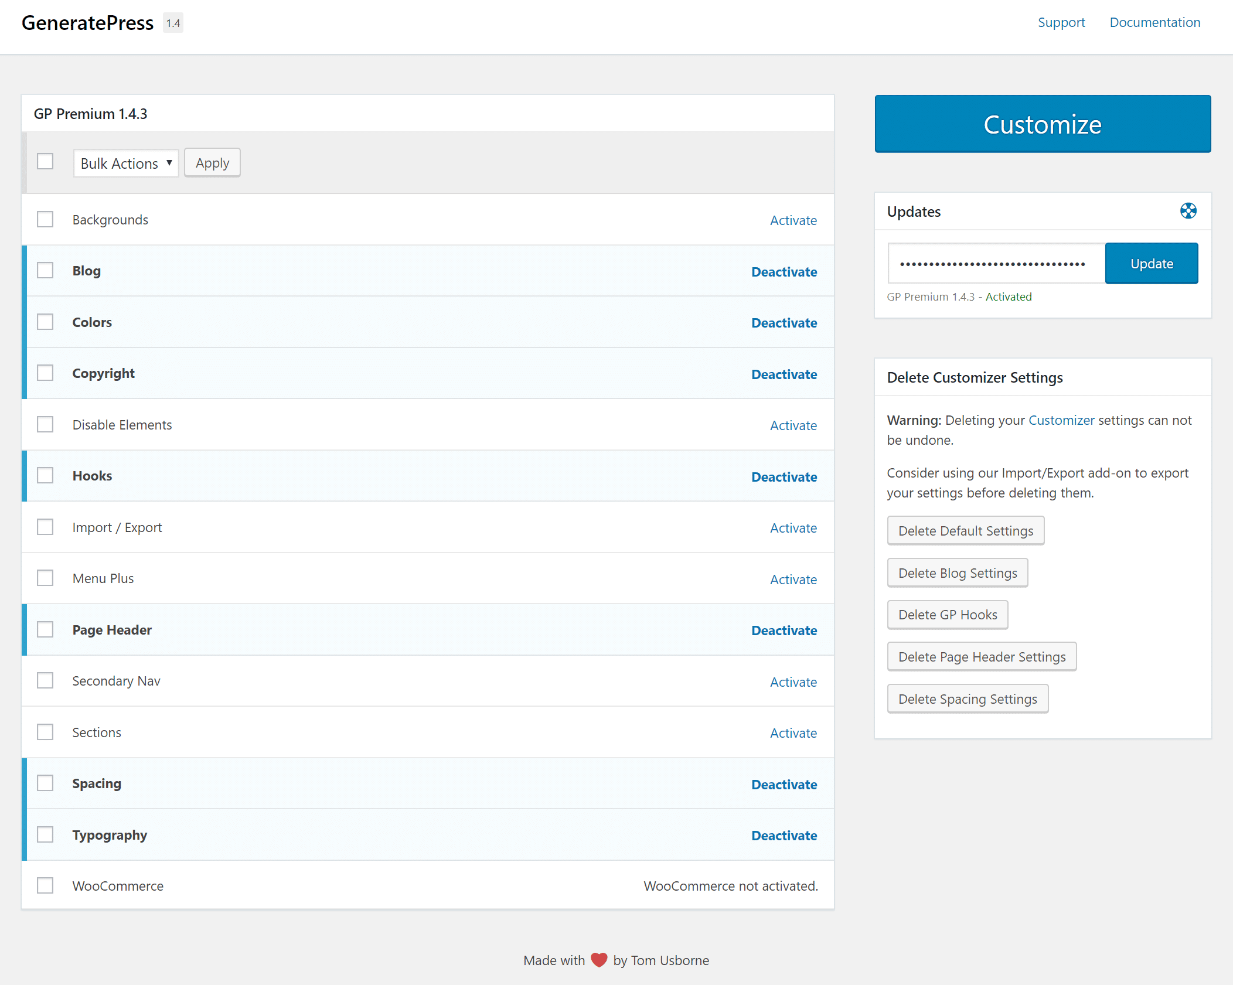Click Delete Blog Settings
The width and height of the screenshot is (1233, 985).
957,572
